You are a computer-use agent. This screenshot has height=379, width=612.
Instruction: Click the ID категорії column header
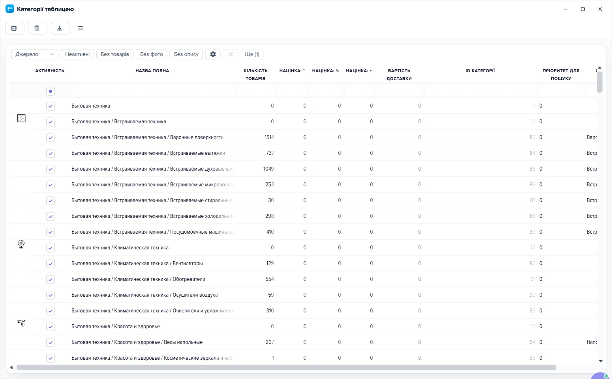(480, 71)
